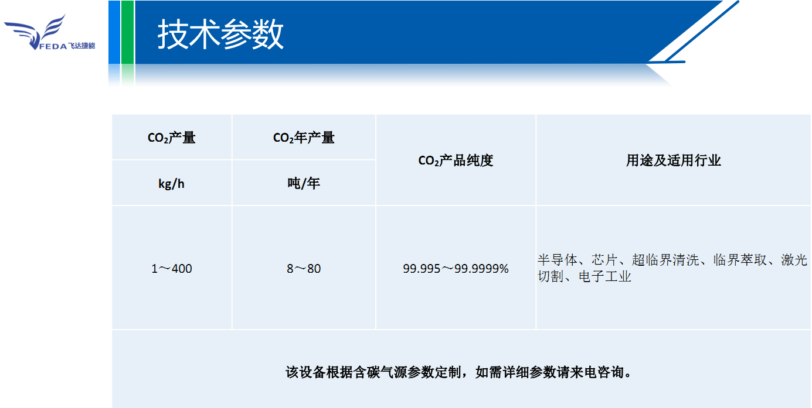
Task: Click the light blue vertical header stripe
Action: (x=114, y=32)
